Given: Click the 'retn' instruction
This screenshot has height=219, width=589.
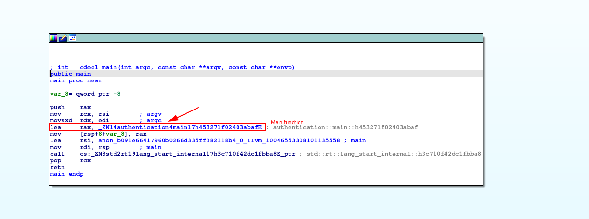Looking at the screenshot, I should point(57,167).
